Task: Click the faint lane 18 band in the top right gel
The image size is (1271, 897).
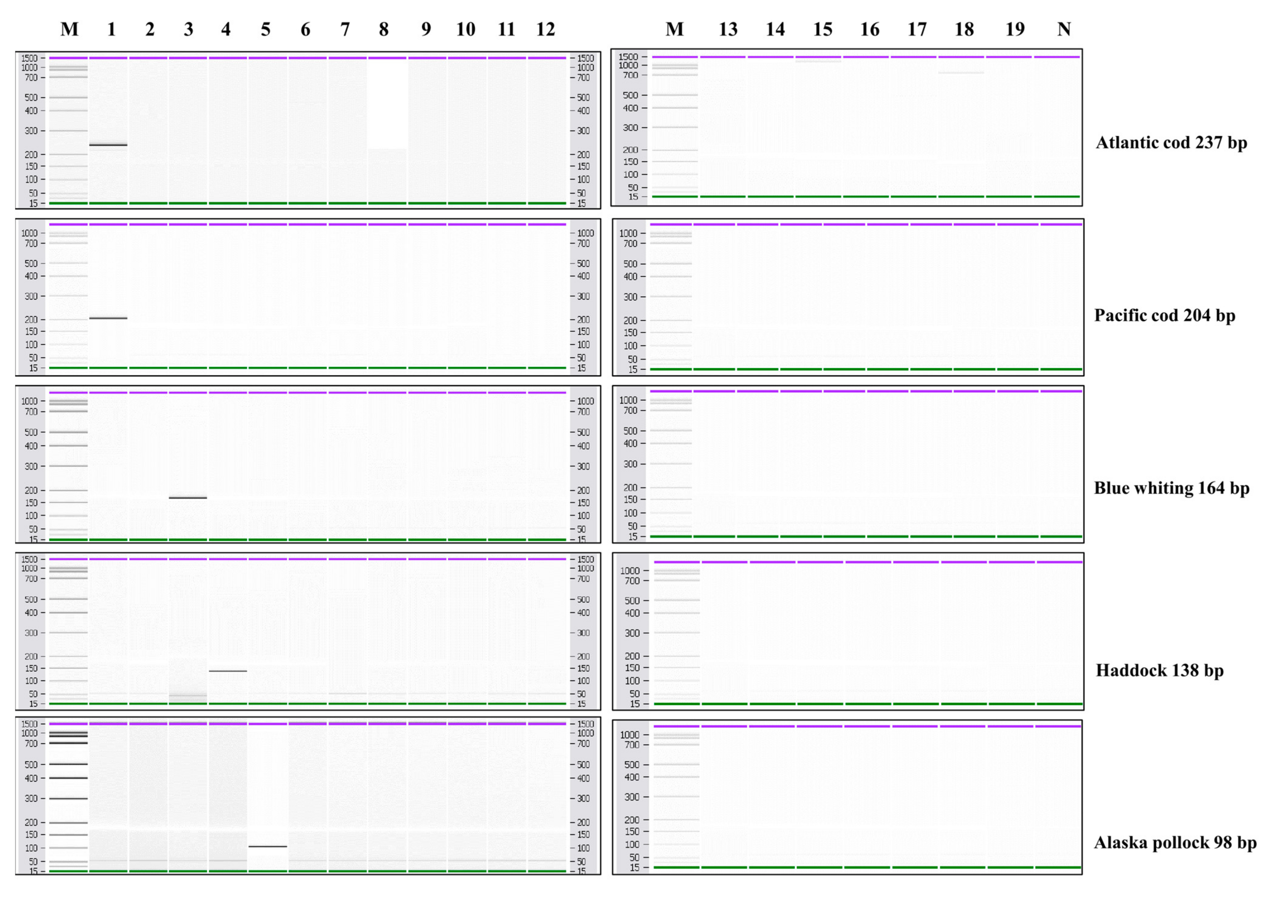Action: pos(961,73)
